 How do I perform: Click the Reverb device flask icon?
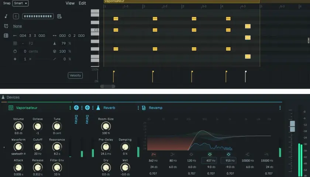(x=98, y=108)
